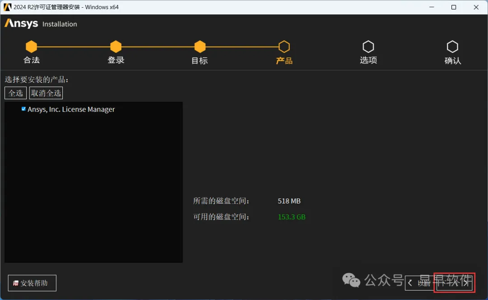The height and width of the screenshot is (300, 488).
Task: Uncheck Ansys, Inc. License Manager checkbox
Action: click(23, 109)
